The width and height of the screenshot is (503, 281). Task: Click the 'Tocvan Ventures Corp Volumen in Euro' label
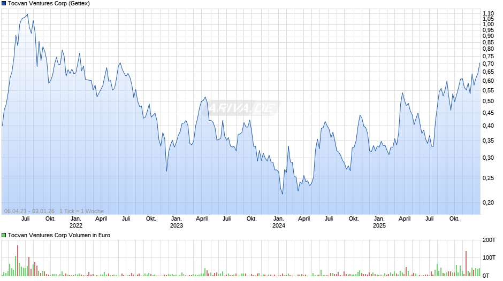click(x=59, y=235)
